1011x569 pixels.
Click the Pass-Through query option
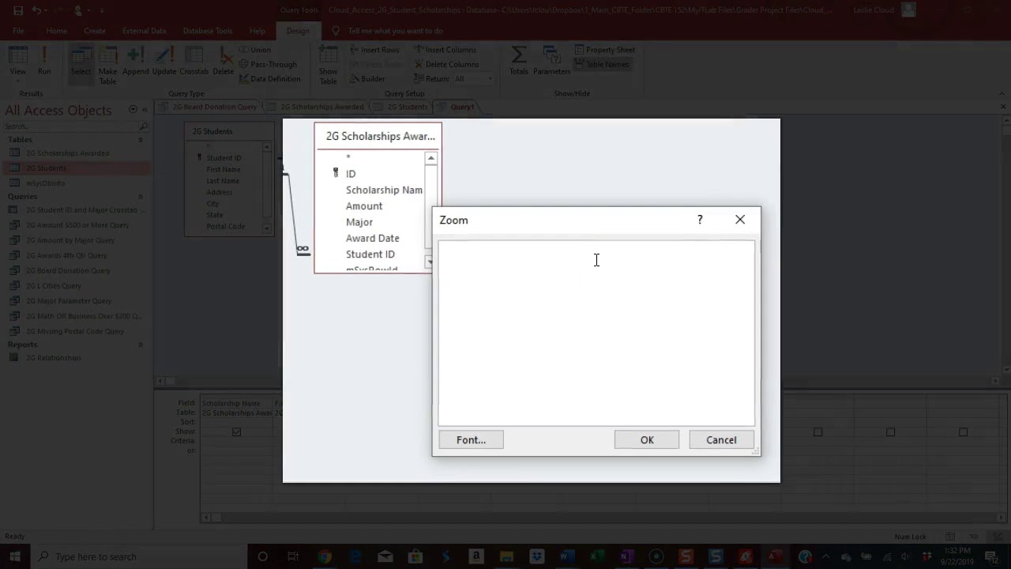pos(268,64)
